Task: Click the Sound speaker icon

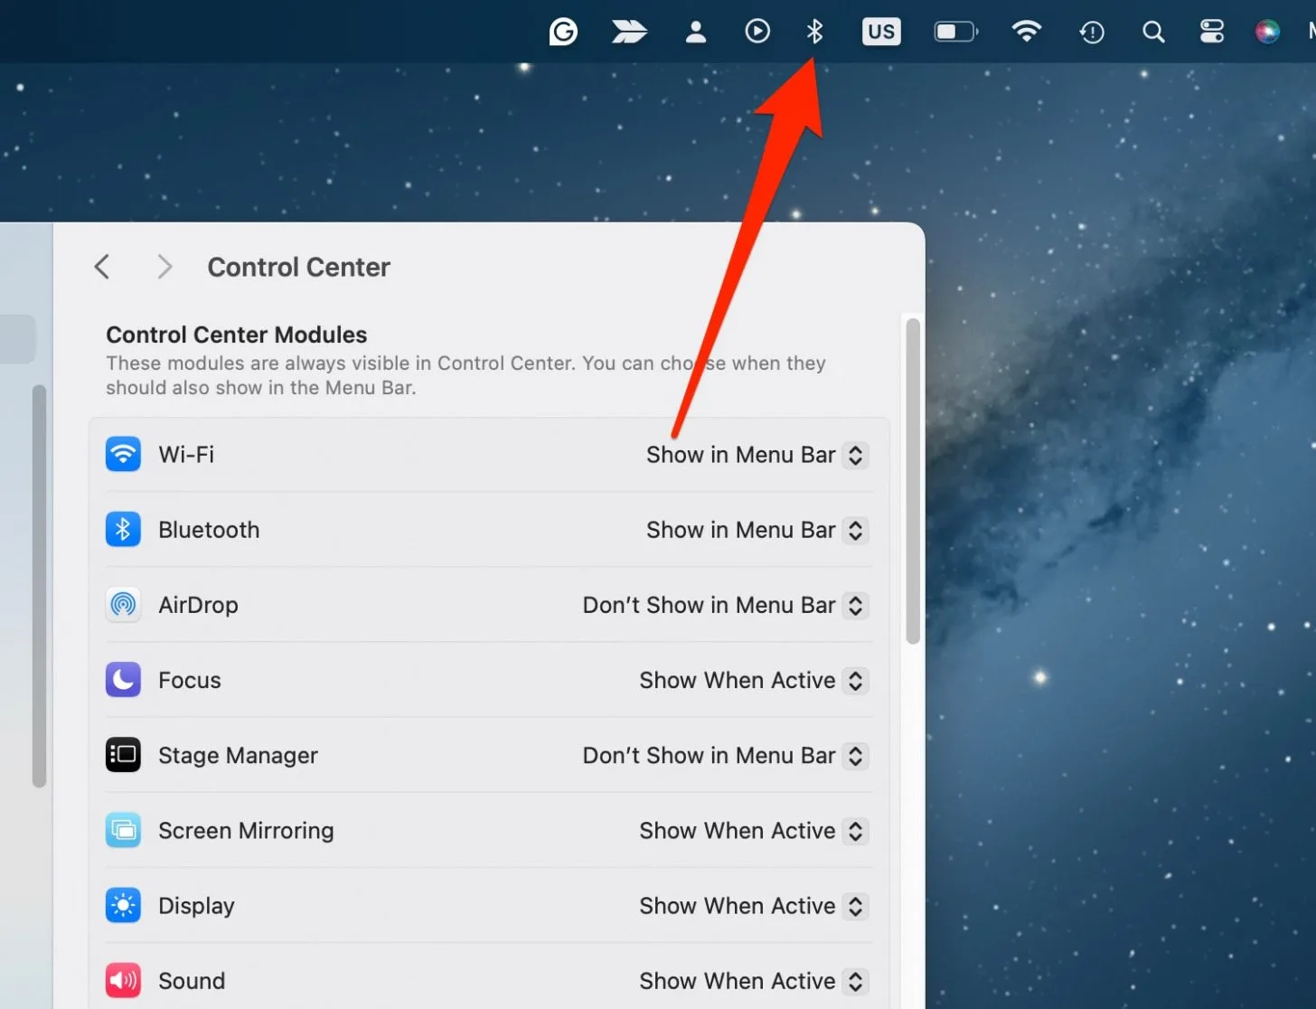Action: pos(123,980)
